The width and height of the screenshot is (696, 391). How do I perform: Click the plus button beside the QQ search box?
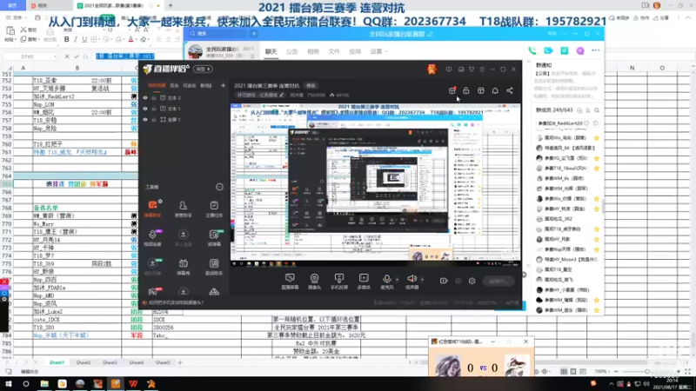[254, 34]
